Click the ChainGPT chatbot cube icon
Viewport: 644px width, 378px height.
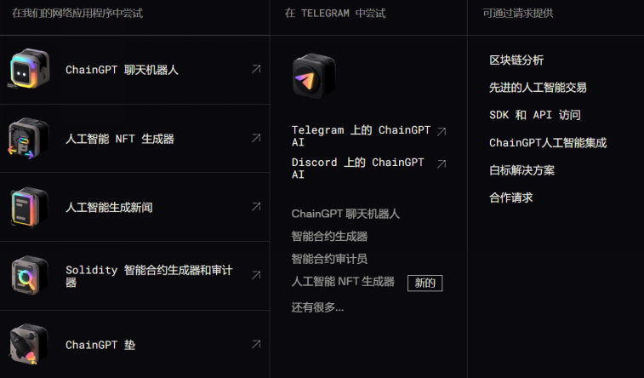(x=29, y=69)
